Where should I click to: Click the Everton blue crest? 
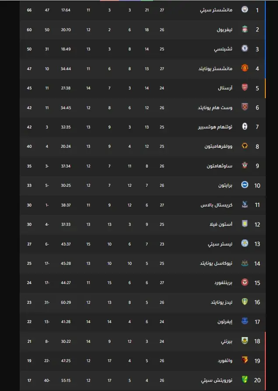point(245,321)
